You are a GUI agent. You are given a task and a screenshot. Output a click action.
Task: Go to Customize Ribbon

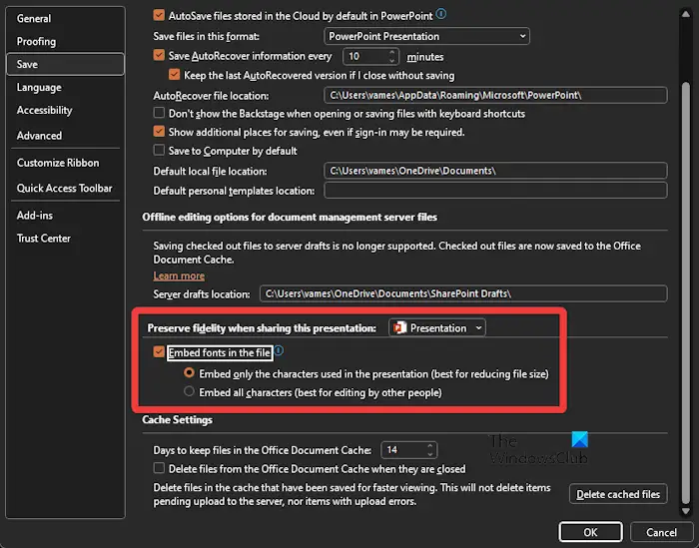[65, 163]
